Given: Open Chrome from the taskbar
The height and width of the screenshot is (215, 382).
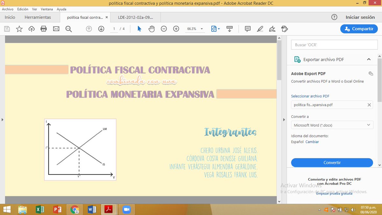Looking at the screenshot, I should 75,210.
